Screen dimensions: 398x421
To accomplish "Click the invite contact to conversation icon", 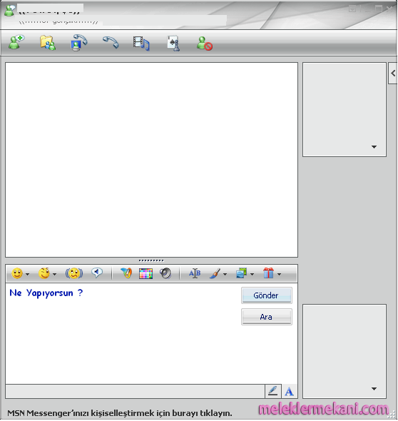I will [x=16, y=42].
